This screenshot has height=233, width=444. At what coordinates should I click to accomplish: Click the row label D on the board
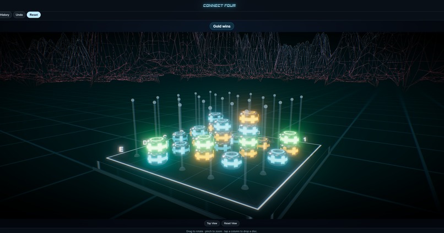tap(145, 143)
